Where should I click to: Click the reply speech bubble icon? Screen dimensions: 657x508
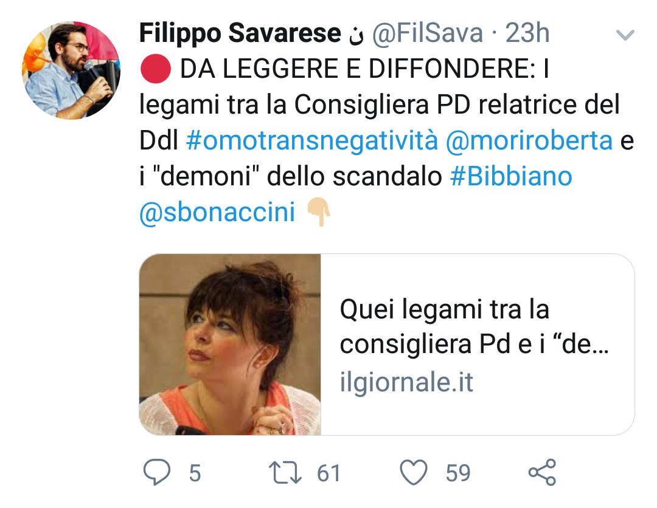tap(157, 472)
